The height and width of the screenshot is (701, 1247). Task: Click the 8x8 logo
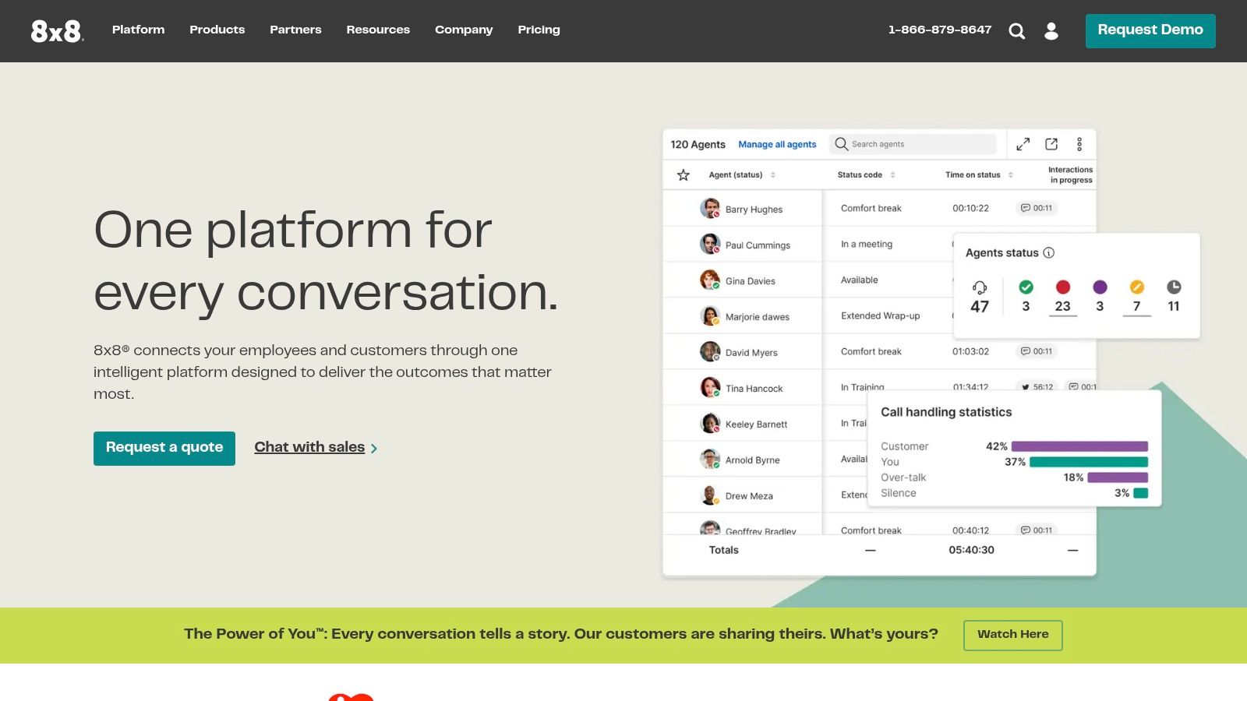pos(58,31)
